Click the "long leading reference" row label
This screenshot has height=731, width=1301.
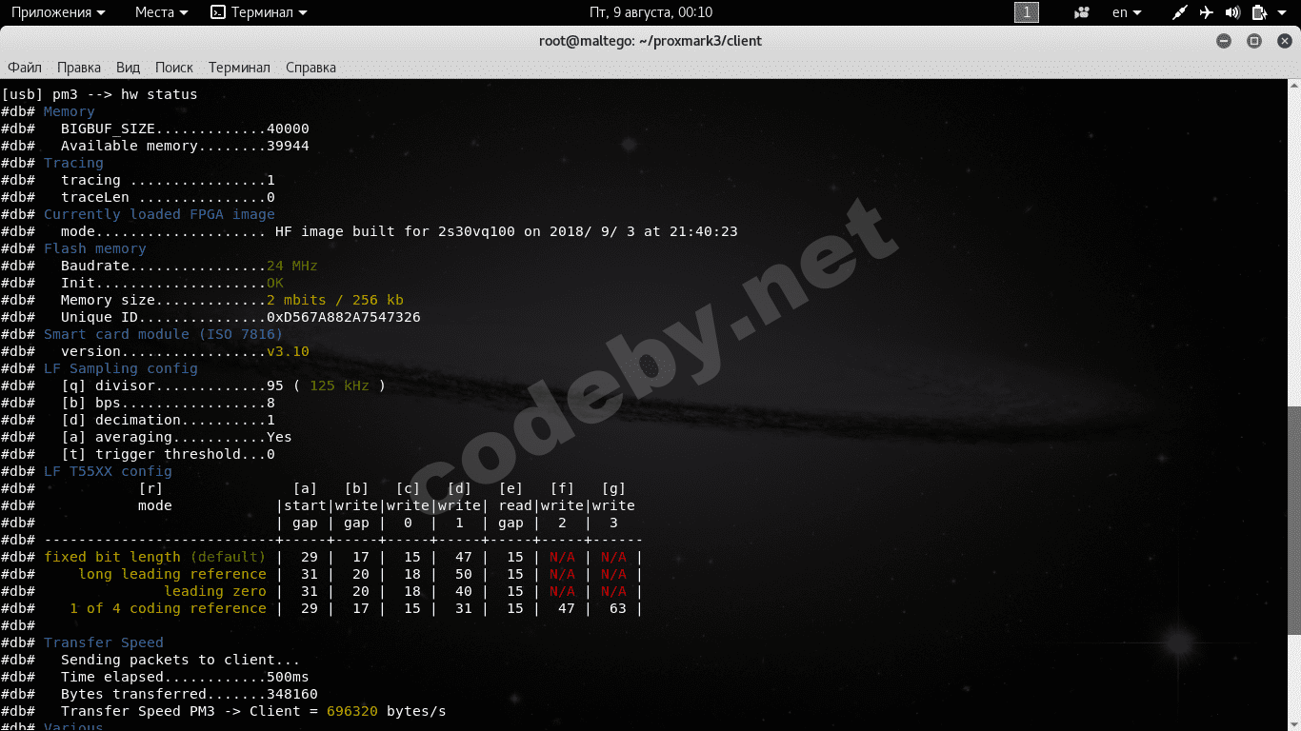pos(172,574)
